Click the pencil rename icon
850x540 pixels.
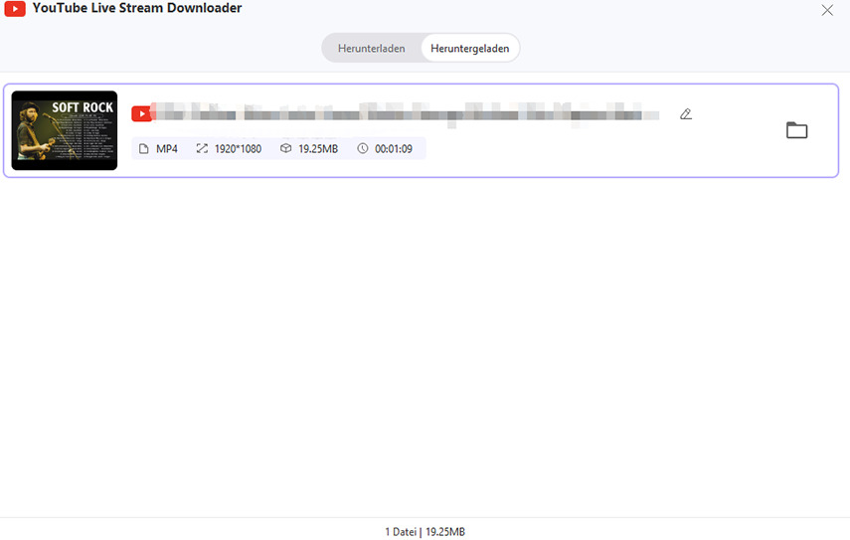coord(686,113)
